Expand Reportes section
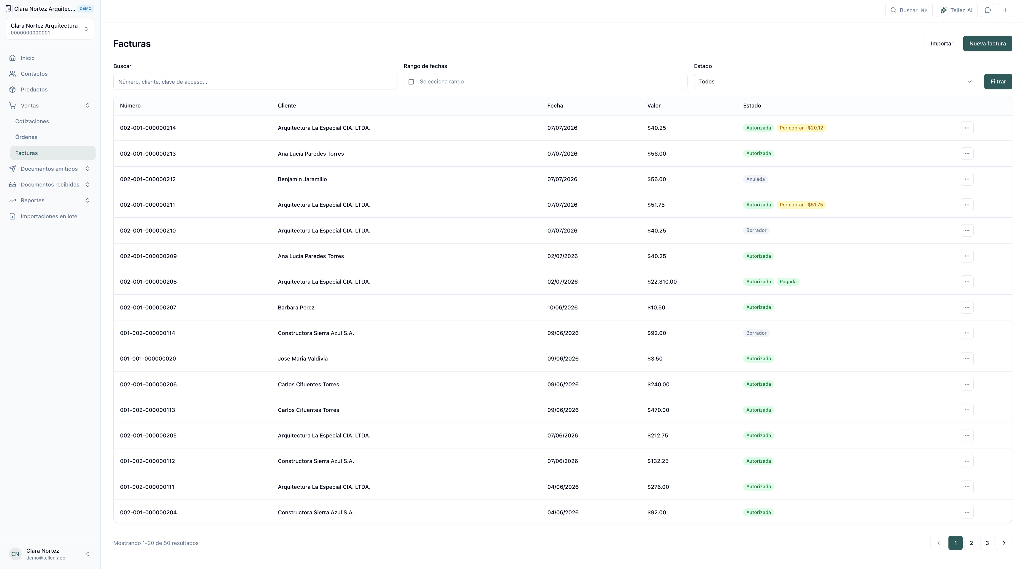 point(50,200)
